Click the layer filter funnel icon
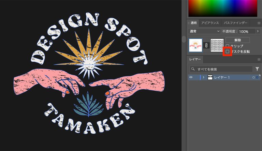This screenshot has width=262, height=151. (257, 69)
